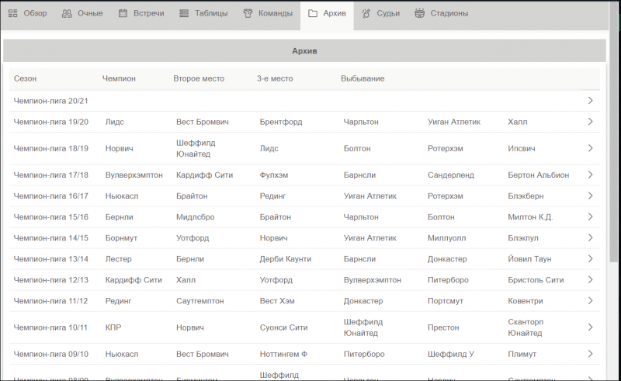This screenshot has width=621, height=381.
Task: Click Саутгемптон in the 11/12 row
Action: coord(200,301)
